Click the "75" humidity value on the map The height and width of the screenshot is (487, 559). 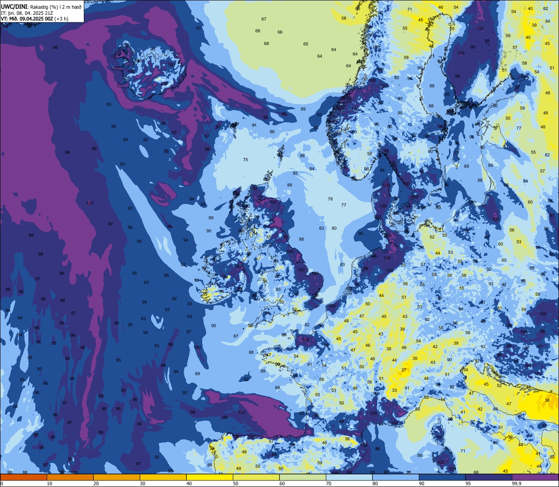(x=245, y=159)
